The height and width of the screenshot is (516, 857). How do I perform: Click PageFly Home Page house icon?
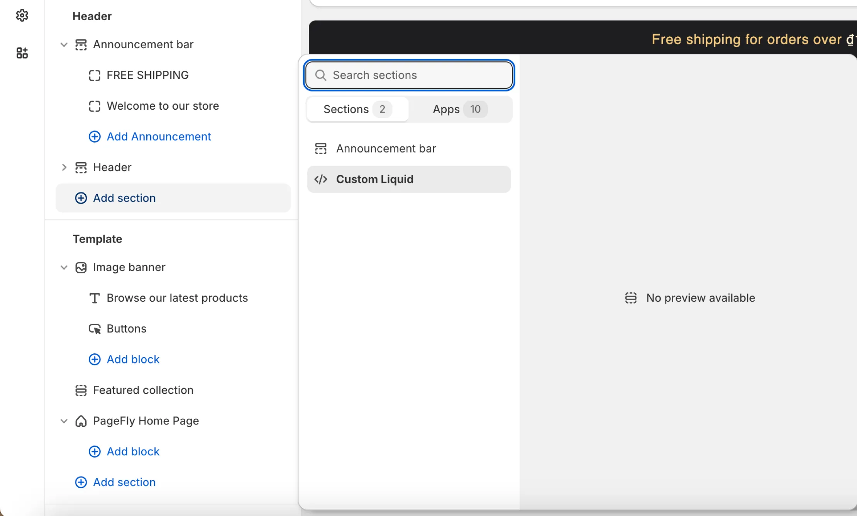point(81,421)
